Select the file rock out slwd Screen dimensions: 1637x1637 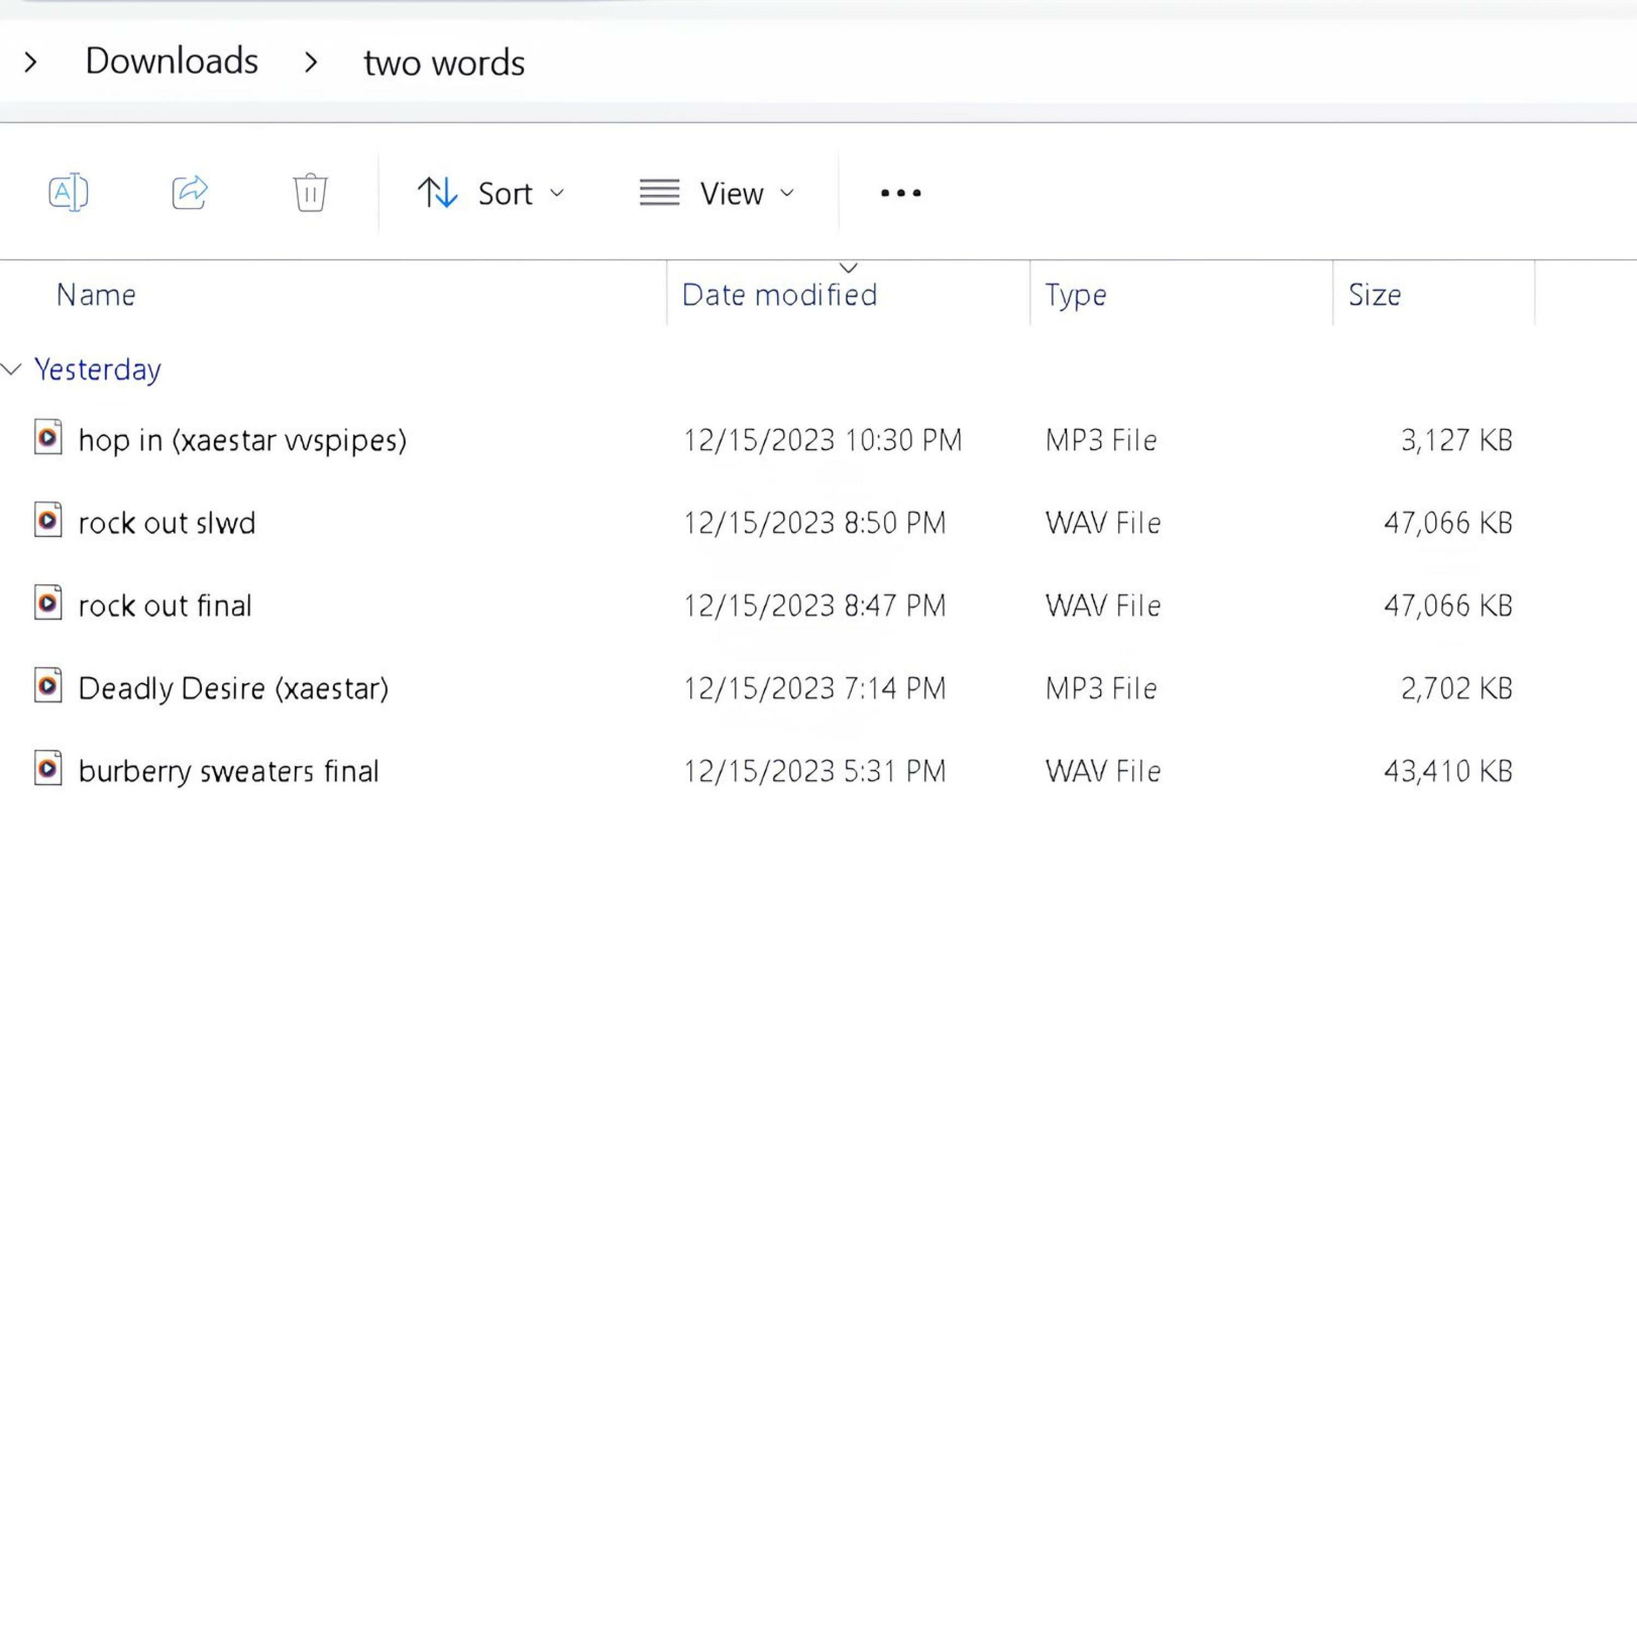pos(167,523)
